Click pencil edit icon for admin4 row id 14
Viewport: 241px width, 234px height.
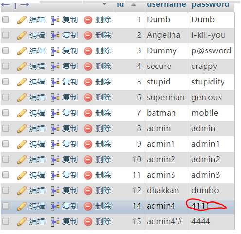click(x=22, y=206)
